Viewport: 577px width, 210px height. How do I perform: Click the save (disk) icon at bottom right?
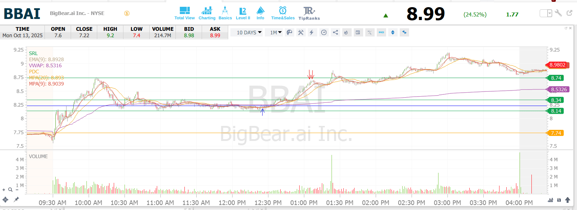point(559,200)
